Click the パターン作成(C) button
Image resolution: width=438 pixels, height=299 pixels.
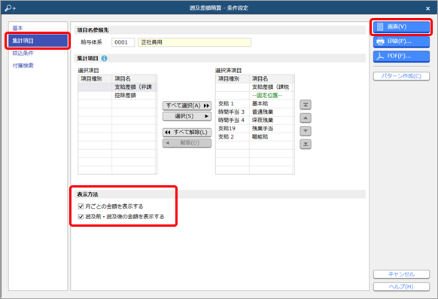401,76
